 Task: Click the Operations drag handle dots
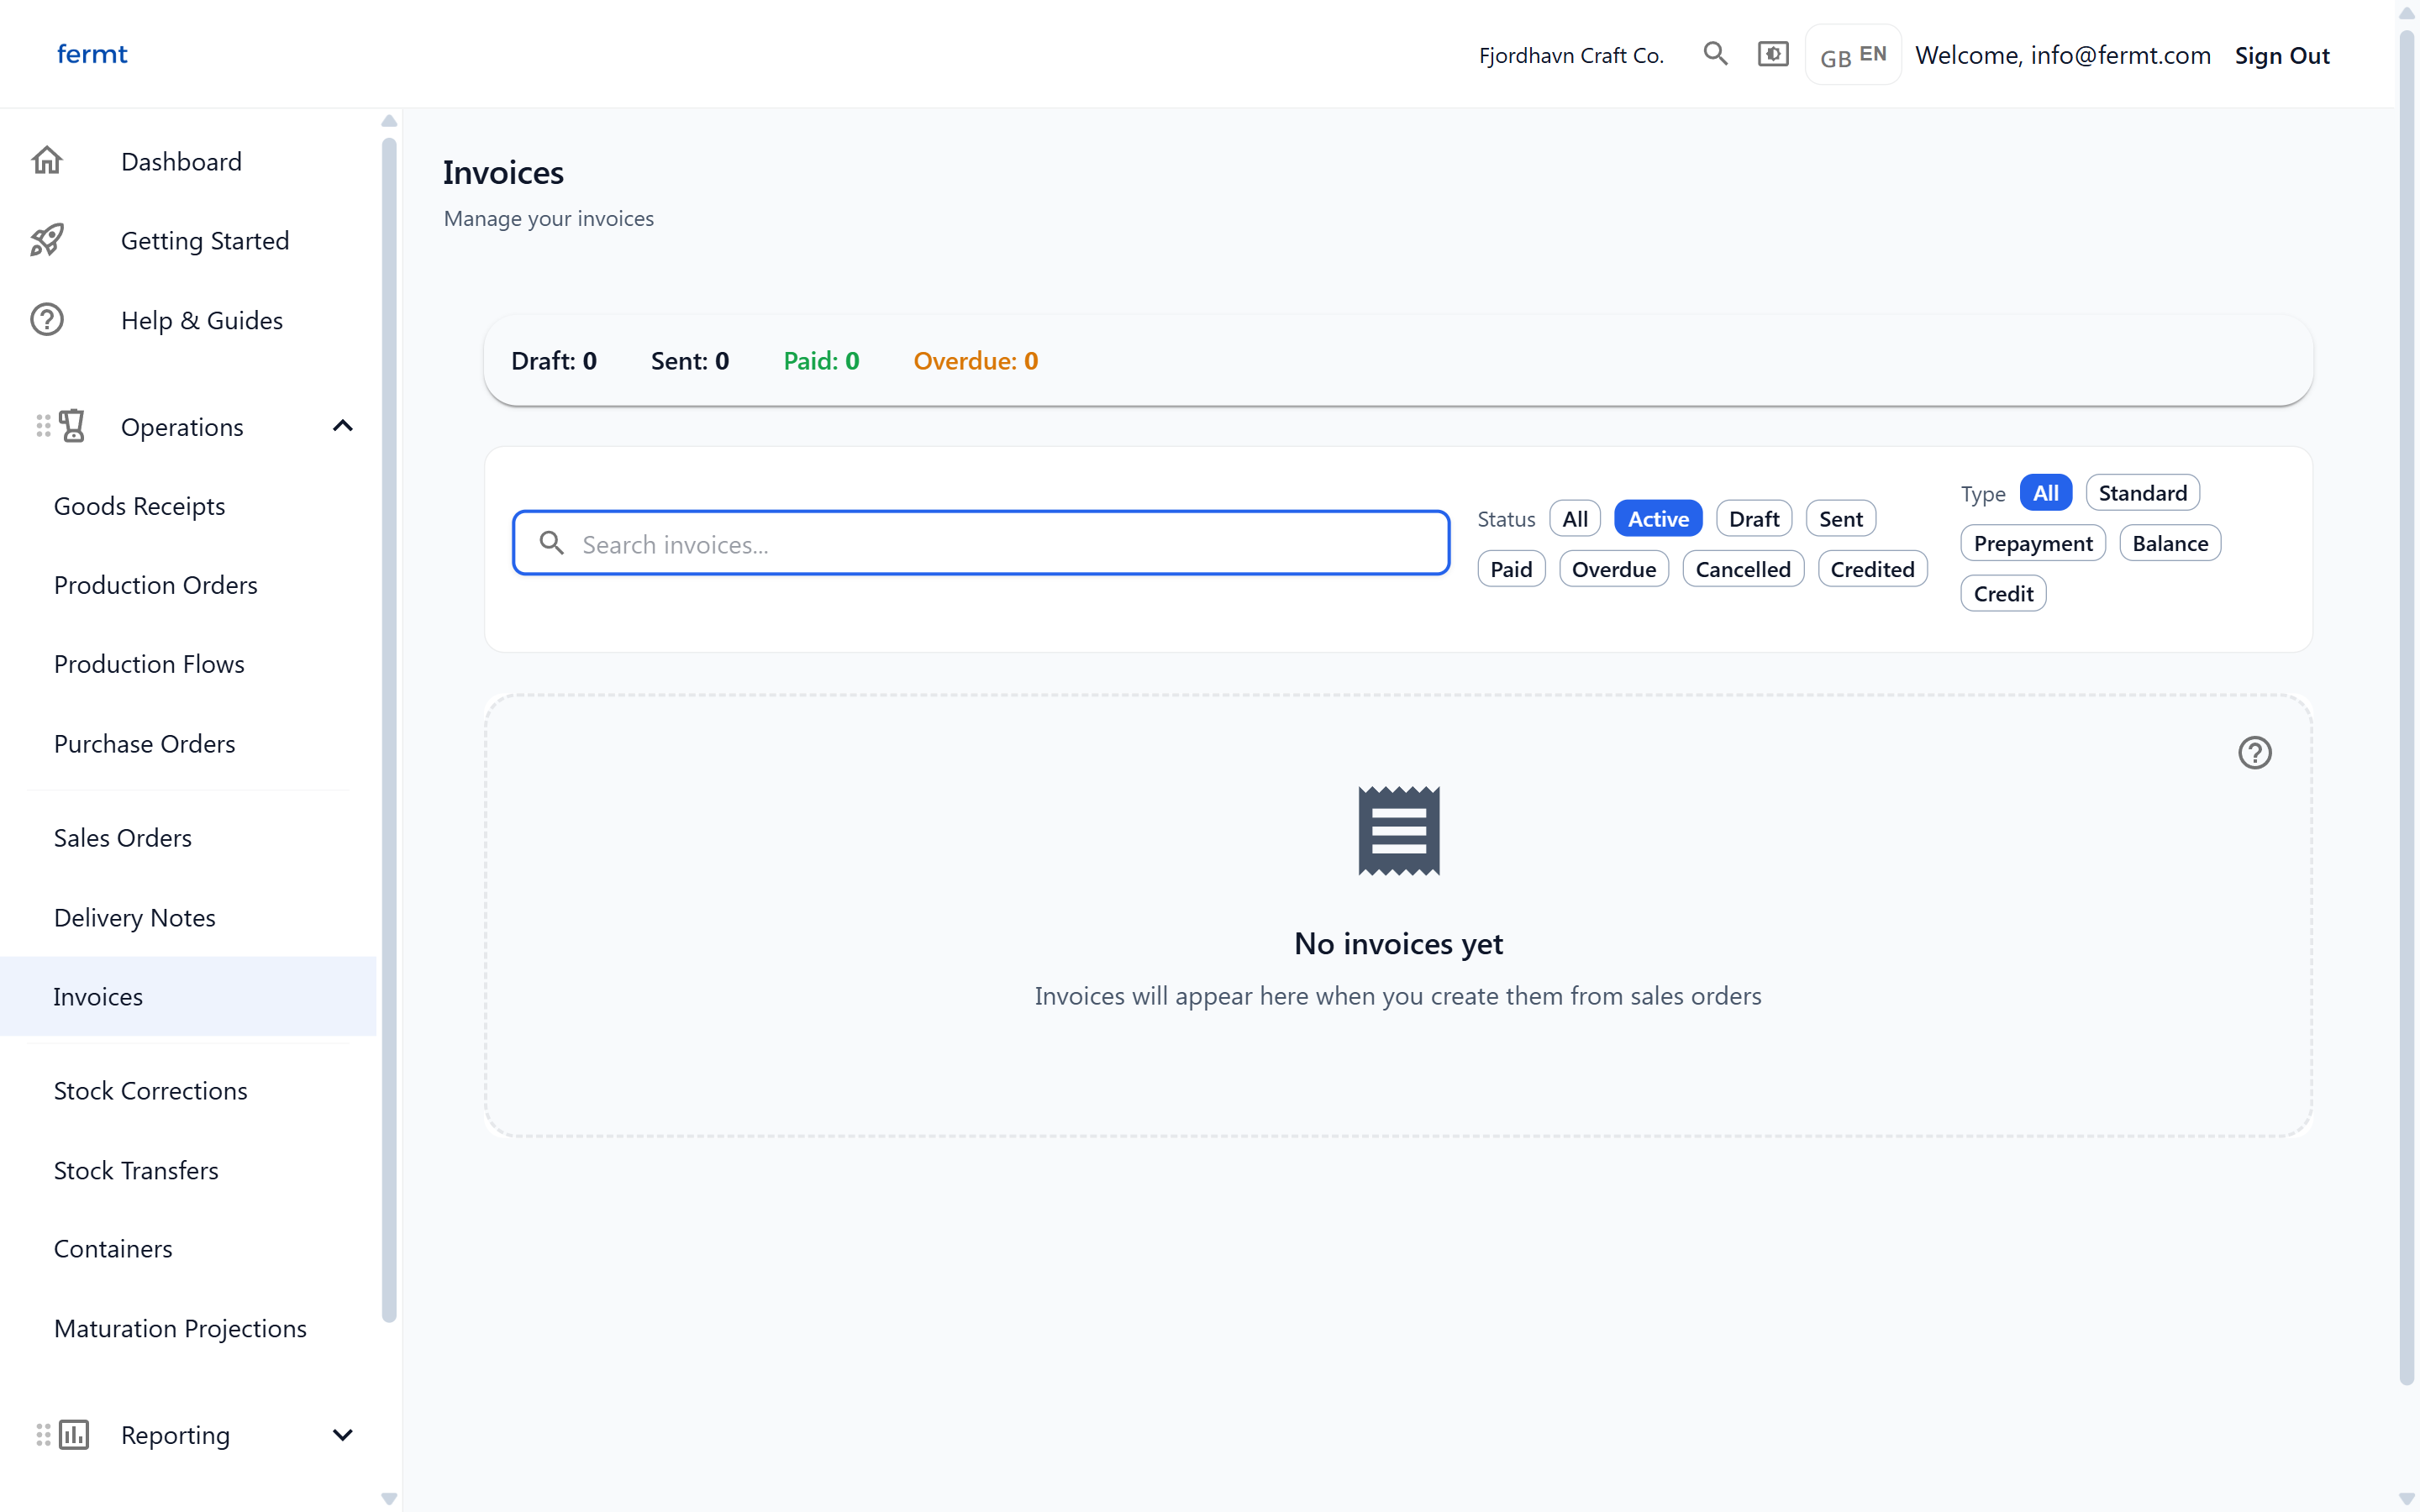43,426
